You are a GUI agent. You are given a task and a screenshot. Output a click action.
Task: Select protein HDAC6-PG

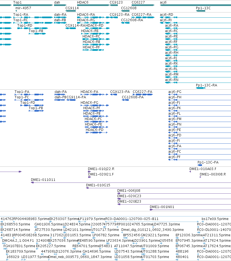pyautogui.click(x=90, y=103)
